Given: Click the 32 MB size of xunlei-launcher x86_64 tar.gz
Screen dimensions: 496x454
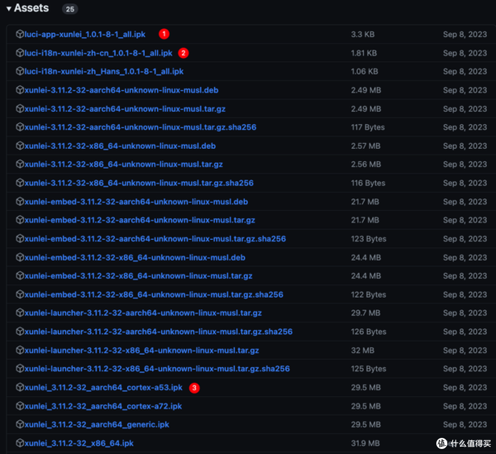Looking at the screenshot, I should pos(362,350).
